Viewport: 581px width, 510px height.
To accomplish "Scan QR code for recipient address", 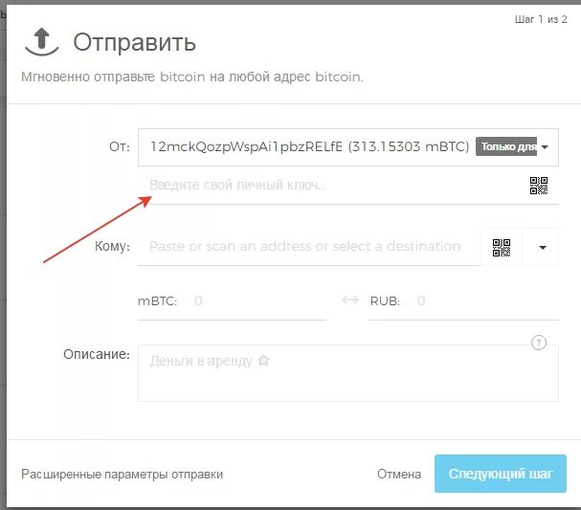I will [502, 248].
